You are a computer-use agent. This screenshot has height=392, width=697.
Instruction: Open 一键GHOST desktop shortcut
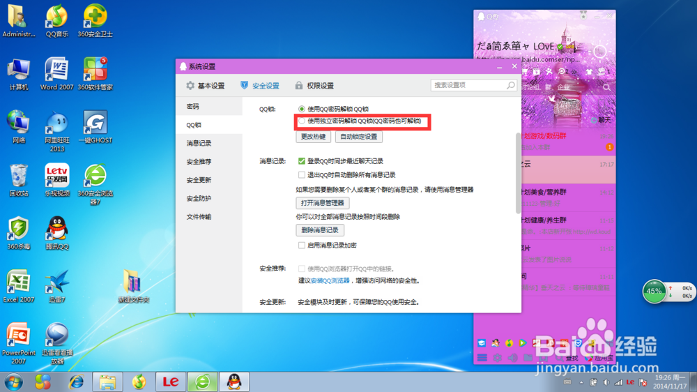[x=95, y=127]
